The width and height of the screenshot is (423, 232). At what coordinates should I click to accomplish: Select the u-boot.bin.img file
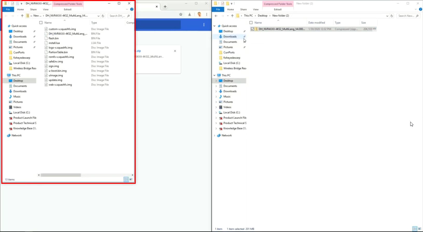pos(58,71)
